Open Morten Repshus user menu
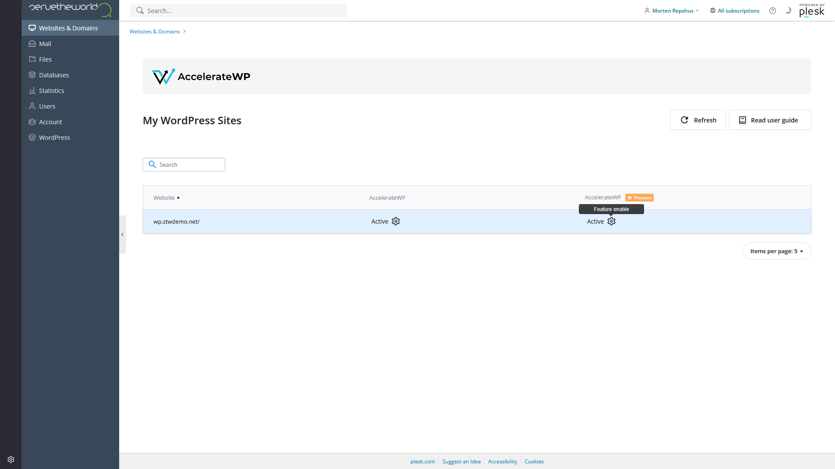The height and width of the screenshot is (469, 835). click(x=672, y=10)
